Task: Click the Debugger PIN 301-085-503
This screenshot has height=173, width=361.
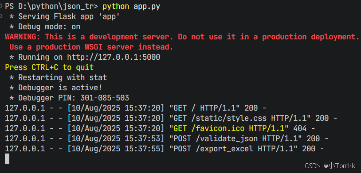Action: (105, 98)
